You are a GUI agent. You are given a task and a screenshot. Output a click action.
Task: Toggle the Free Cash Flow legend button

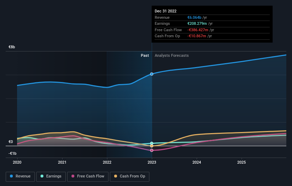pyautogui.click(x=88, y=176)
